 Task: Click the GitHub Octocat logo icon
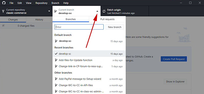coord(4,3)
